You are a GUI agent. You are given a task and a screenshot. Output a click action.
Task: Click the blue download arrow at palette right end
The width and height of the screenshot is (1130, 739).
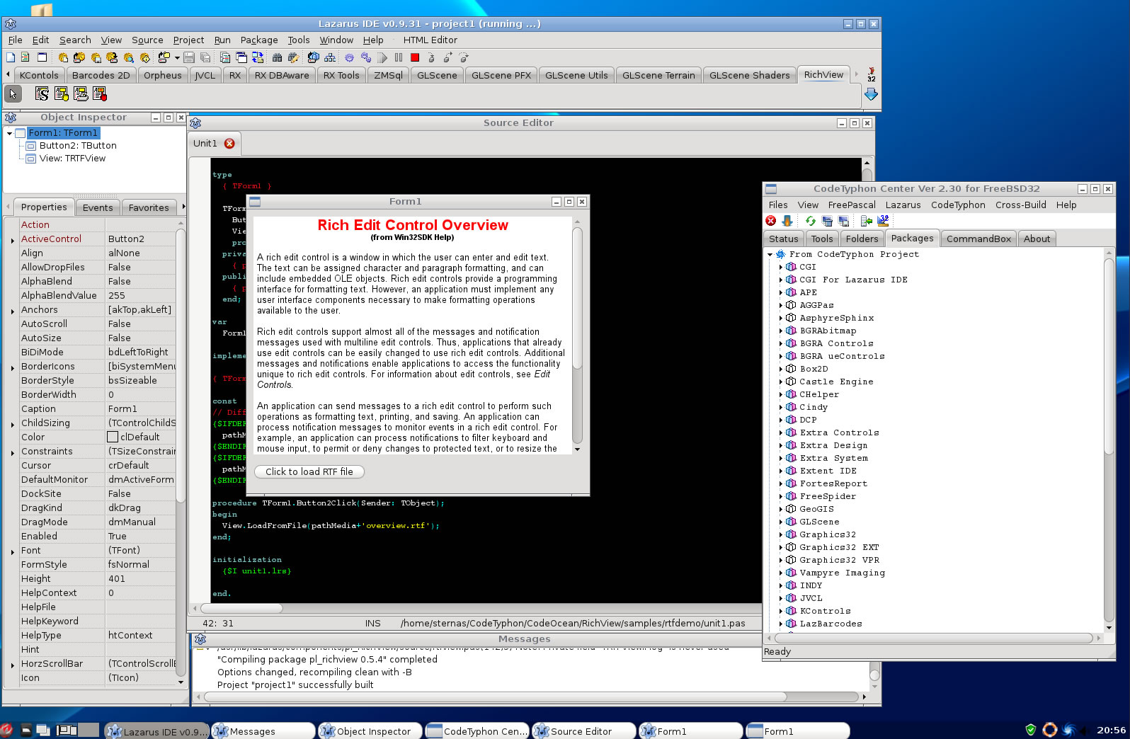871,94
